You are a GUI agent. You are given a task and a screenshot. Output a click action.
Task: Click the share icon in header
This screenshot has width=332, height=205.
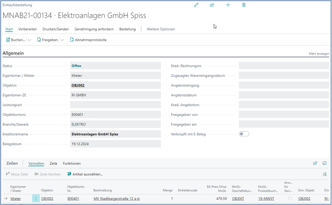[x=212, y=5]
